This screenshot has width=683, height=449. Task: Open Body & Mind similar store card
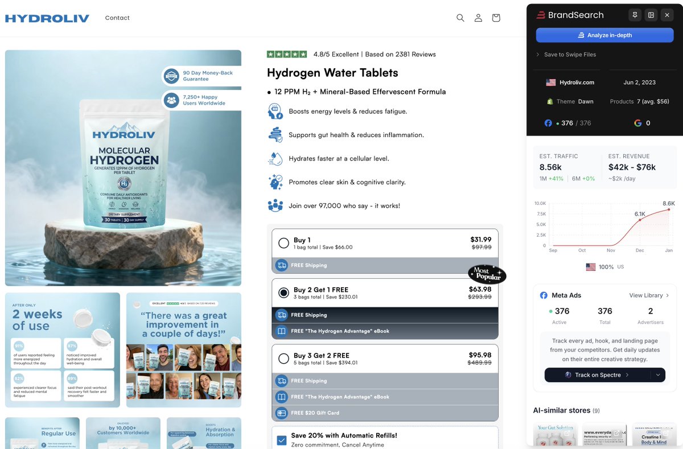click(x=654, y=435)
